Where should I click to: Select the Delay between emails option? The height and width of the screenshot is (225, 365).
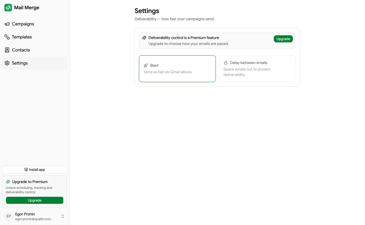coord(257,69)
